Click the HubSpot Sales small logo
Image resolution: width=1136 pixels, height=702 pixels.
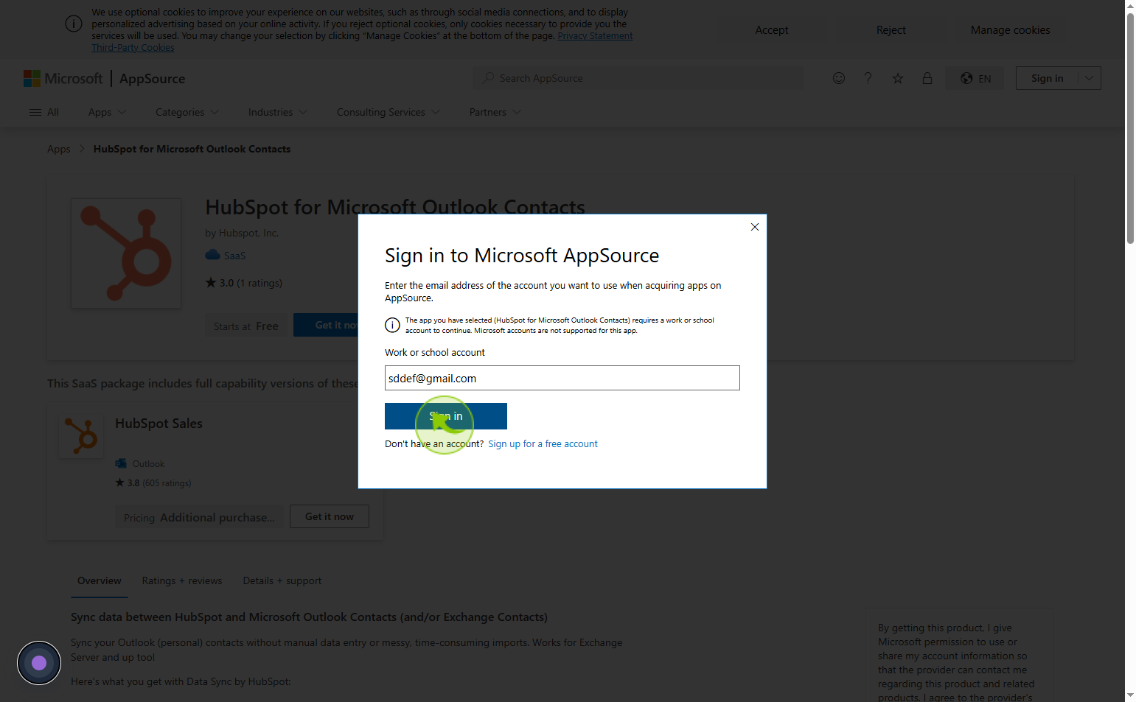pyautogui.click(x=81, y=435)
